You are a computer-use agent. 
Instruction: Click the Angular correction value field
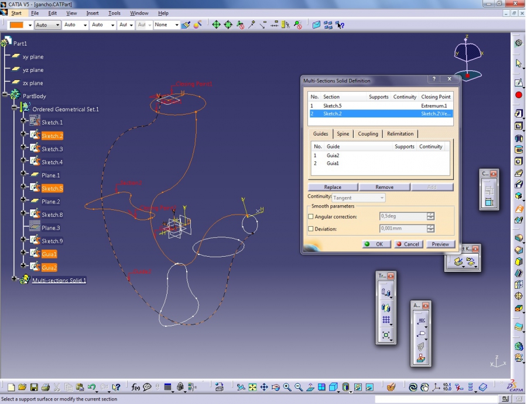coord(403,216)
